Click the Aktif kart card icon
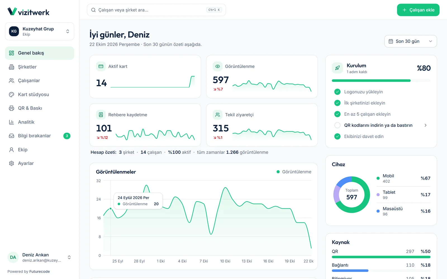The height and width of the screenshot is (279, 447). 101,66
